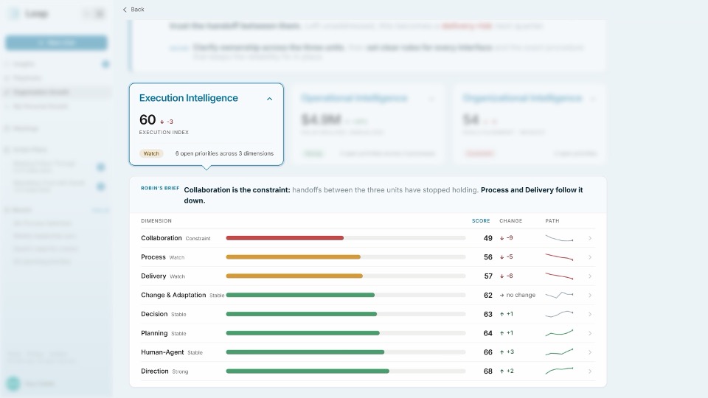The height and width of the screenshot is (398, 708).
Task: Open the Operational Intelligence card
Action: (369, 124)
